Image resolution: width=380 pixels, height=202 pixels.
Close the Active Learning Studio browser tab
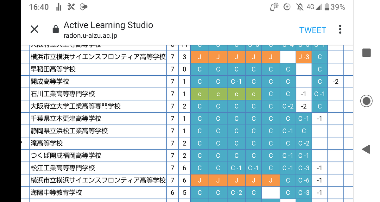34,29
